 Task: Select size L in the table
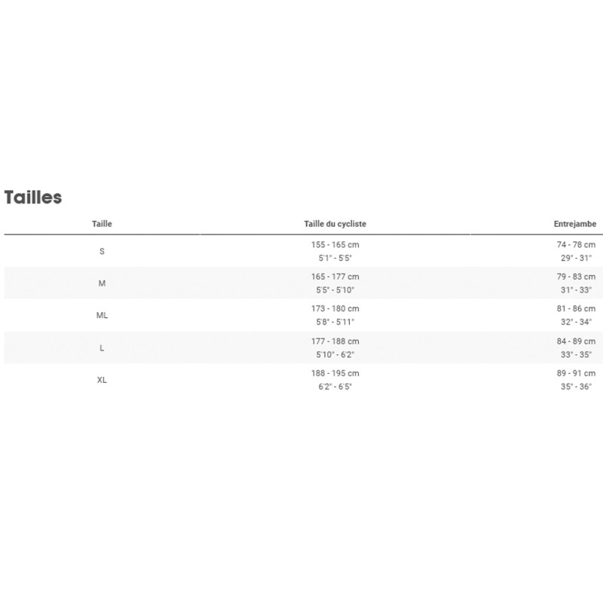click(102, 347)
